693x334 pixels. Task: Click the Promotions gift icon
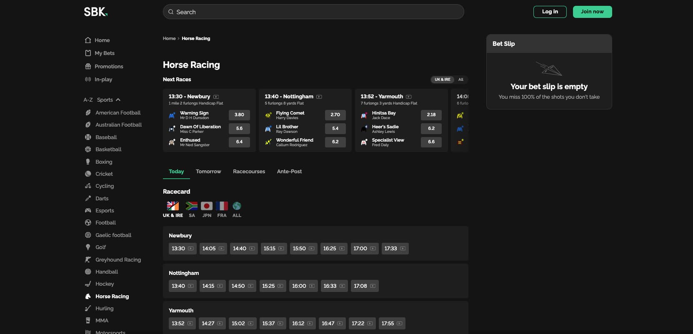coord(88,67)
